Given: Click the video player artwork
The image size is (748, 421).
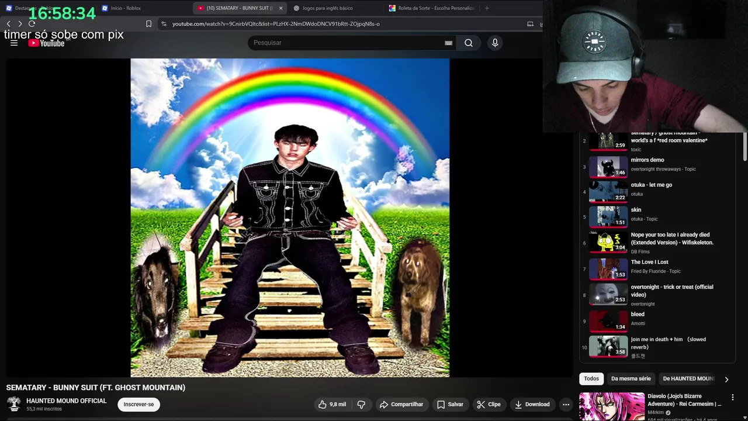Looking at the screenshot, I should pyautogui.click(x=290, y=218).
